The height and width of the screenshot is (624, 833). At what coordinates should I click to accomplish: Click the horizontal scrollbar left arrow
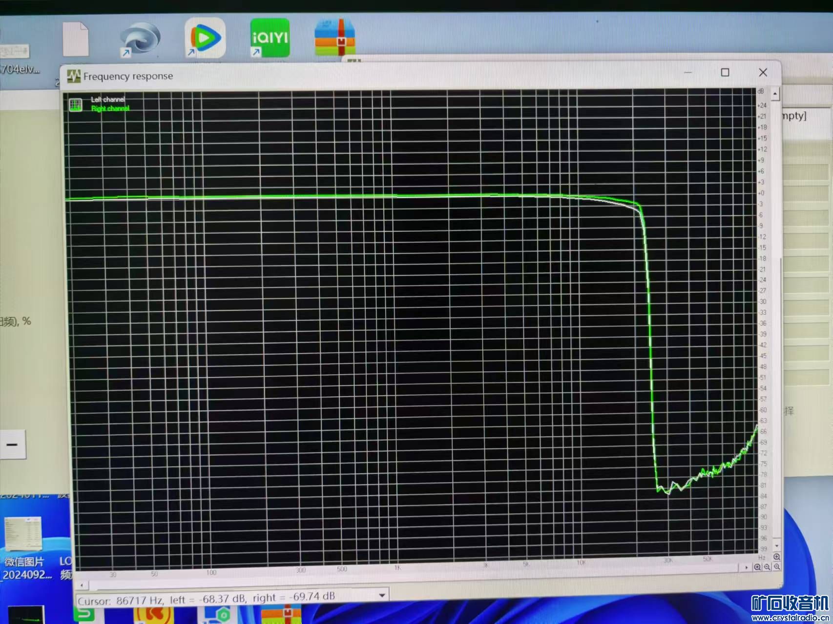coord(82,584)
